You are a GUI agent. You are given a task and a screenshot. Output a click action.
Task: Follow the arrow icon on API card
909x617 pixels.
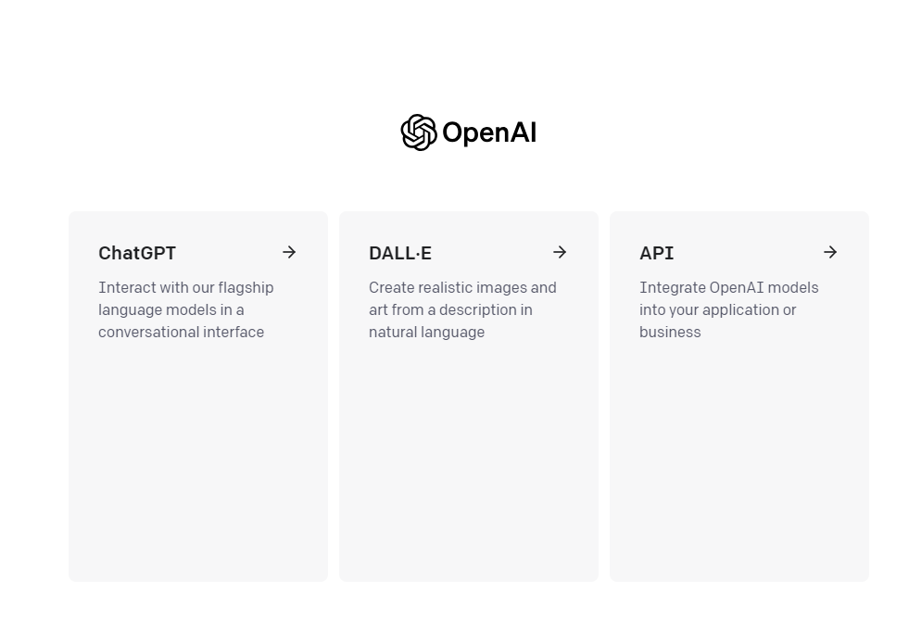(x=830, y=252)
